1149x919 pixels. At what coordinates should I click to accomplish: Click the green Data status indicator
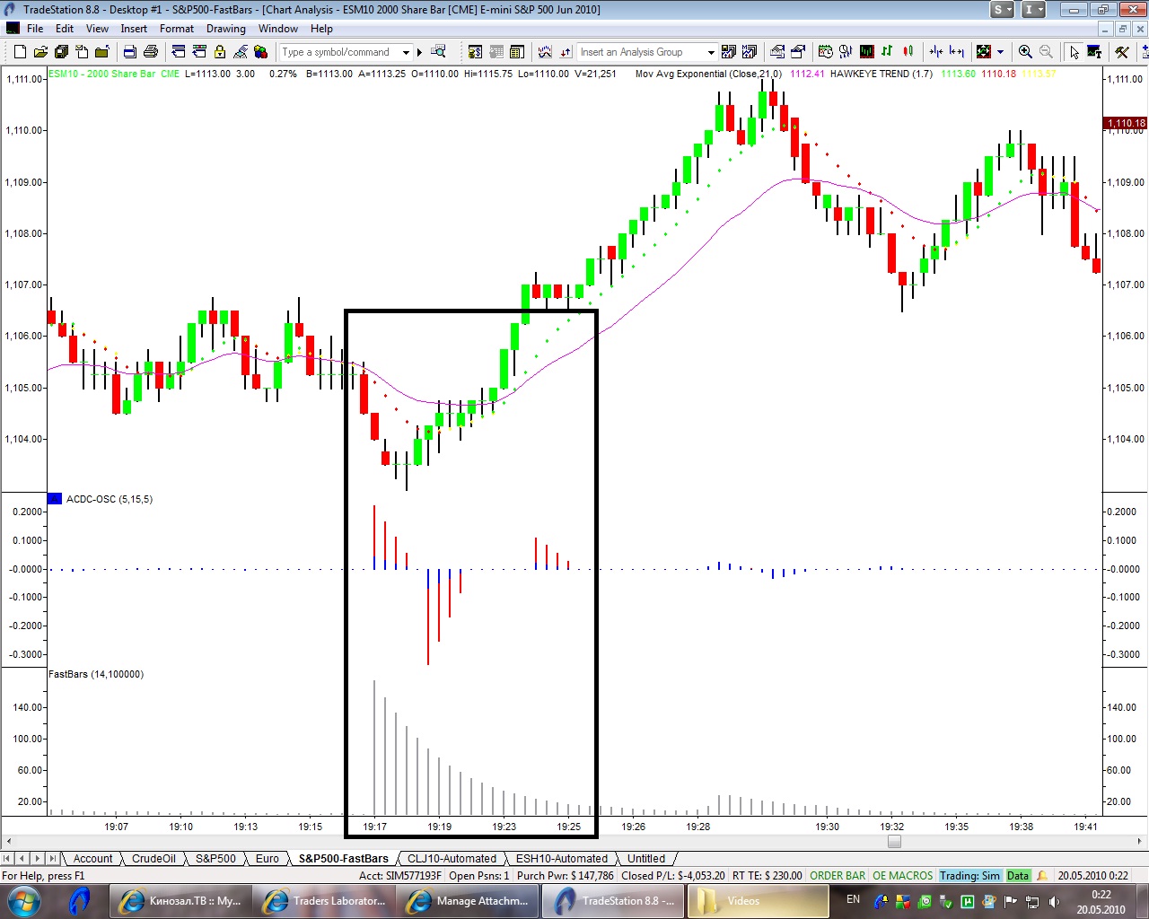coord(1018,876)
